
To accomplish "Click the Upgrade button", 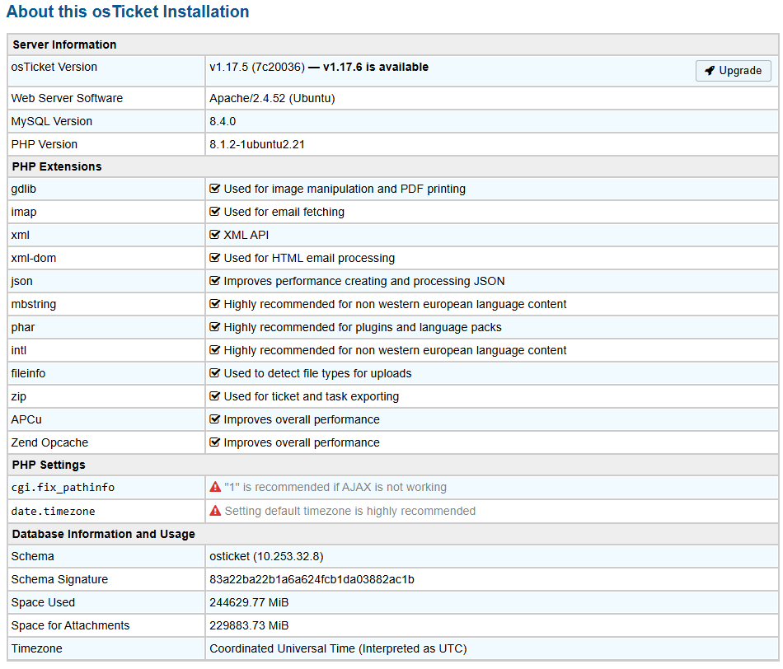I will [x=733, y=71].
